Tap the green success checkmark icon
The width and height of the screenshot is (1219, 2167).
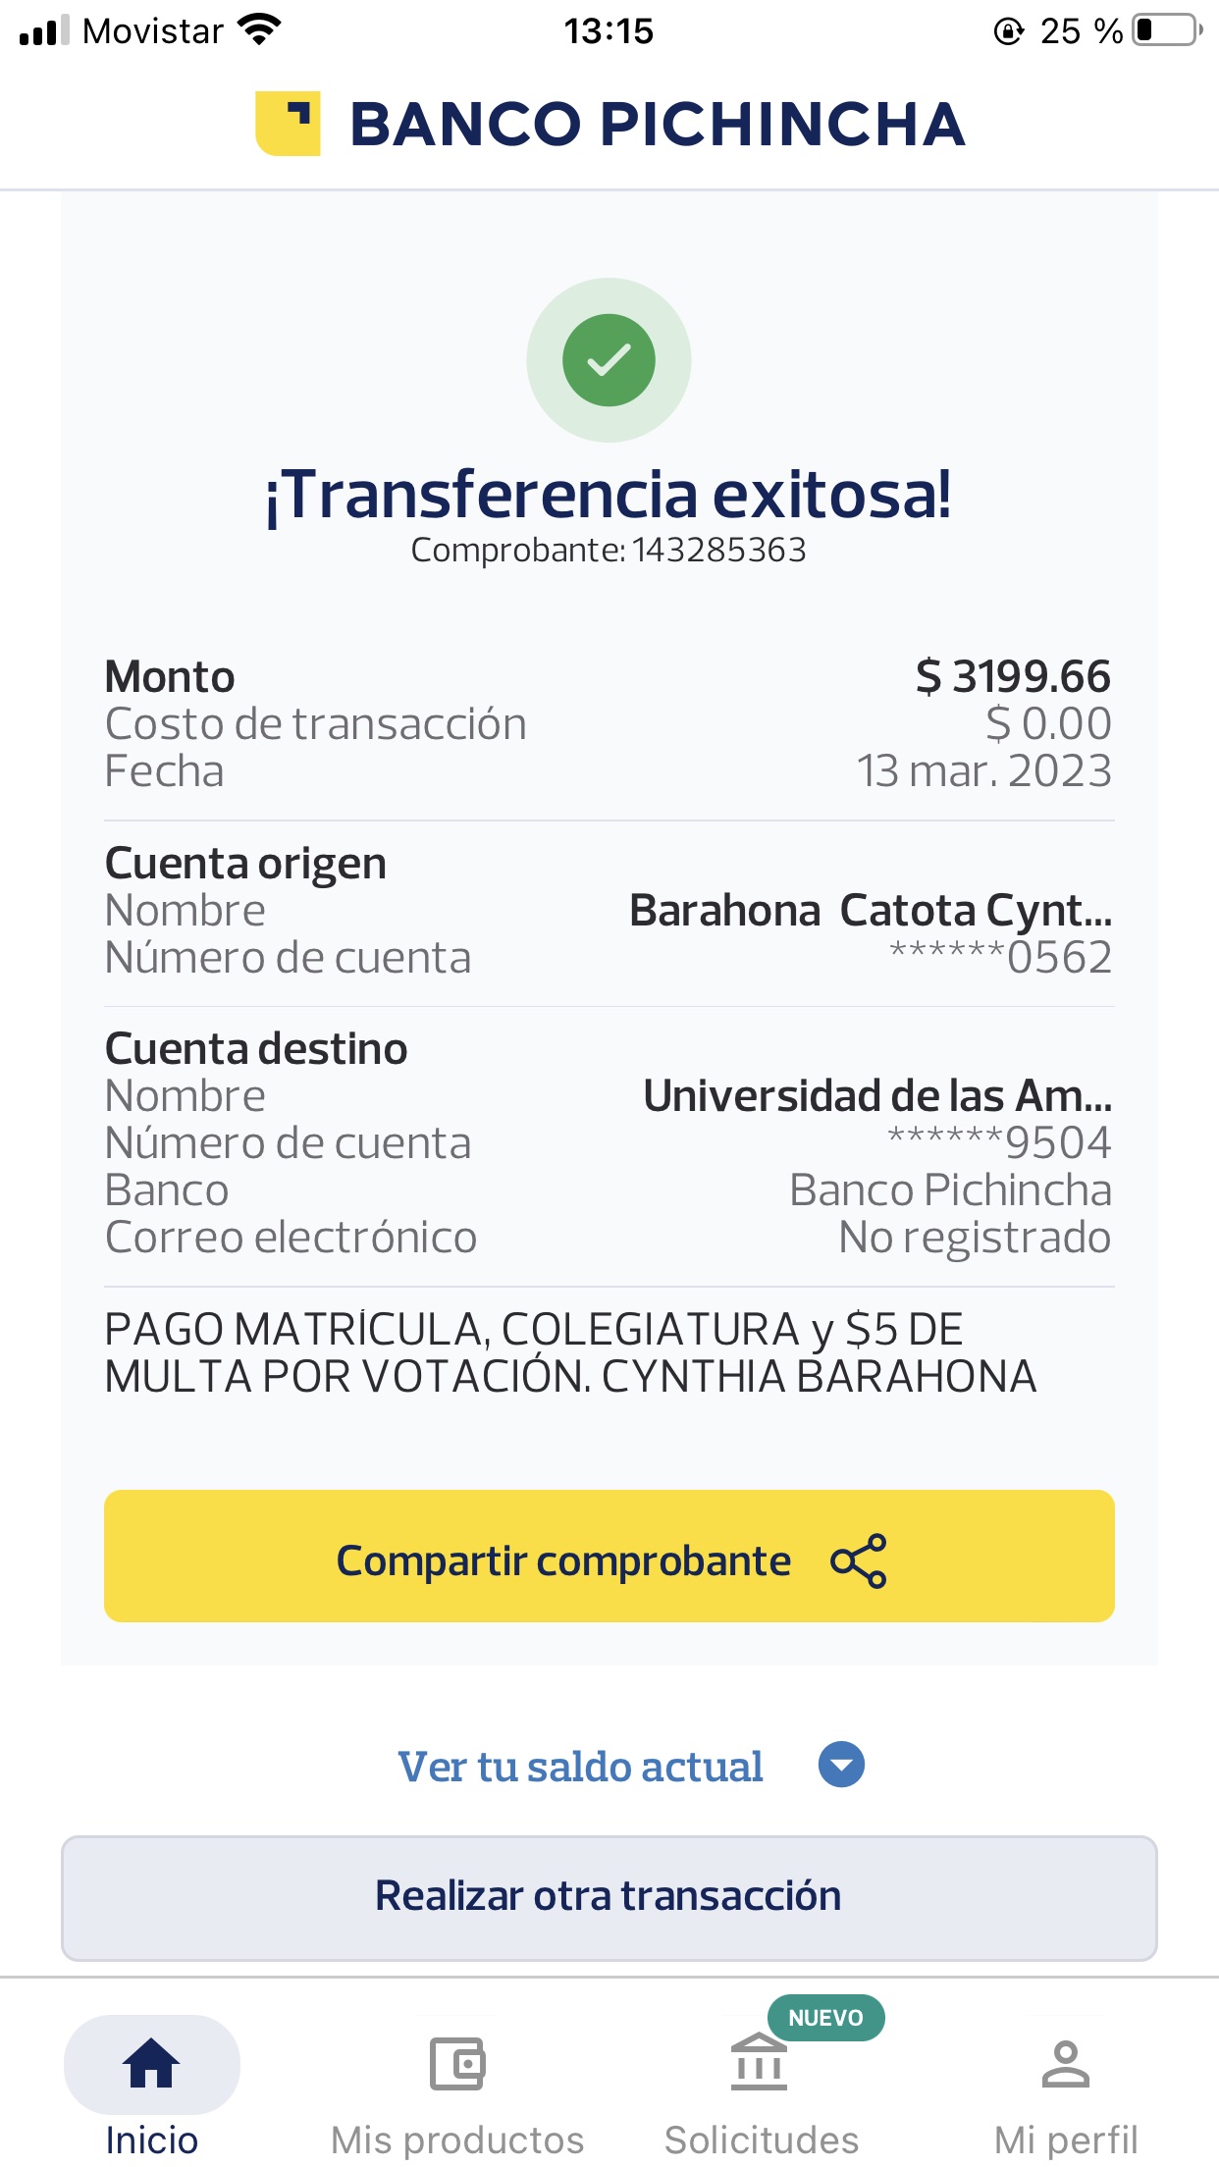tap(609, 360)
